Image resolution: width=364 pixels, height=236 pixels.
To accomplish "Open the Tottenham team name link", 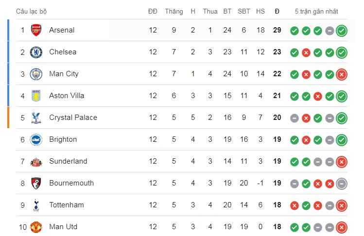I will 67,205.
